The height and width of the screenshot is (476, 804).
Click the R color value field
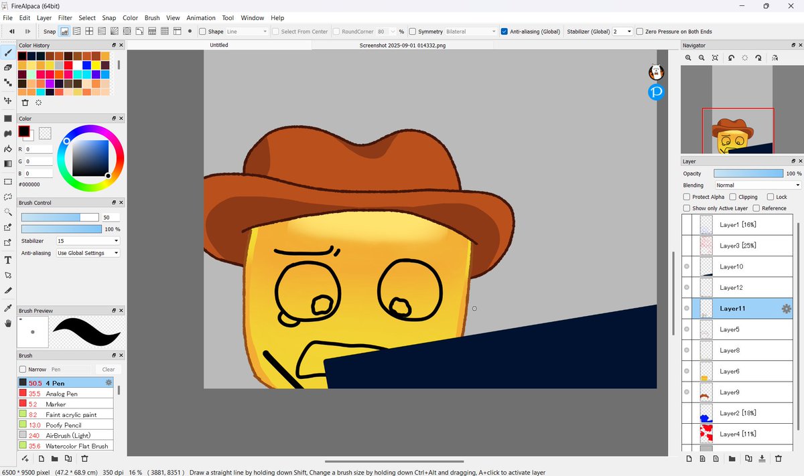coord(39,149)
